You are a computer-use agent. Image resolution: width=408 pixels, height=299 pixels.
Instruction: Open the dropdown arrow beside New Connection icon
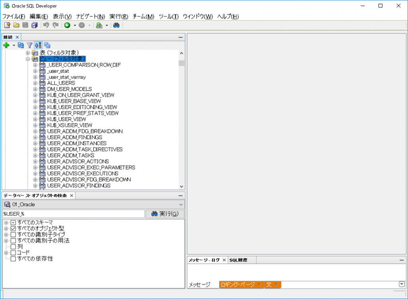[x=14, y=45]
